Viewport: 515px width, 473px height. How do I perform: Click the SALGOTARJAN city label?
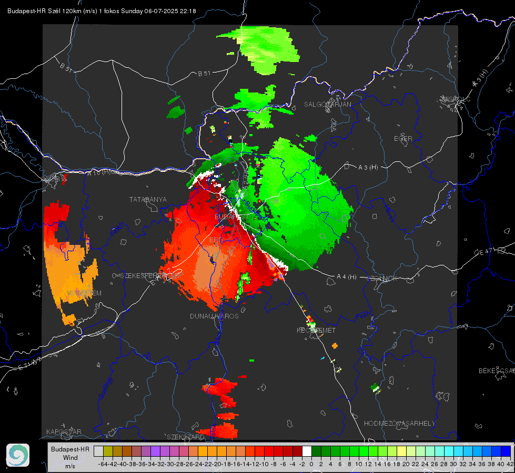327,105
